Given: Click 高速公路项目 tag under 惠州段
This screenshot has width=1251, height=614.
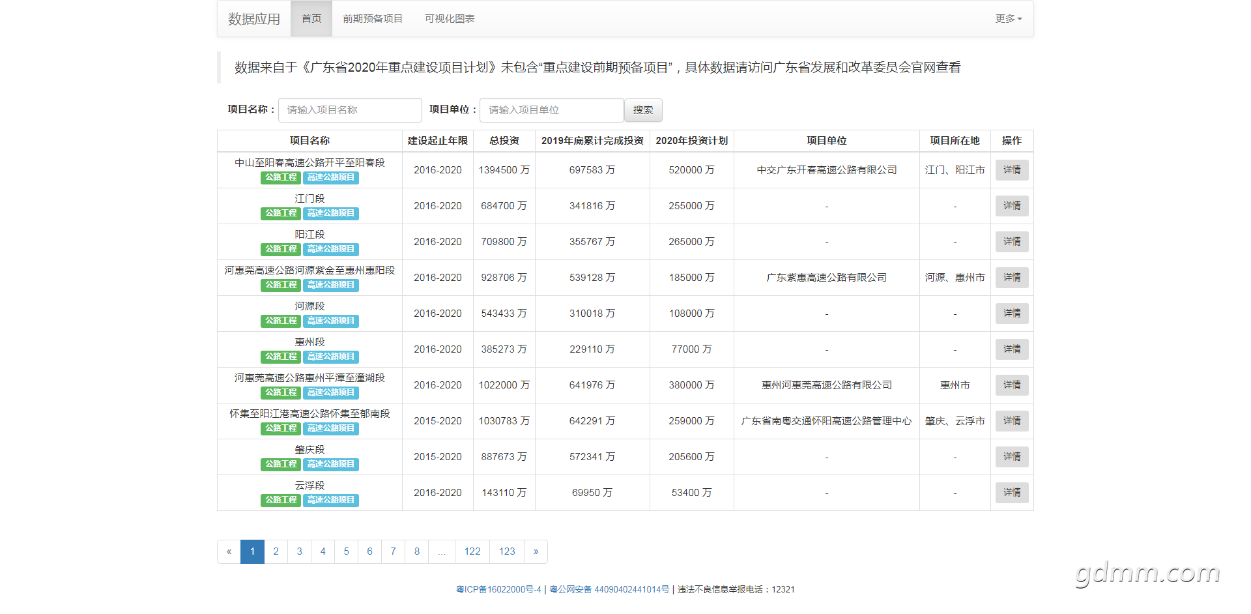Looking at the screenshot, I should pyautogui.click(x=331, y=357).
